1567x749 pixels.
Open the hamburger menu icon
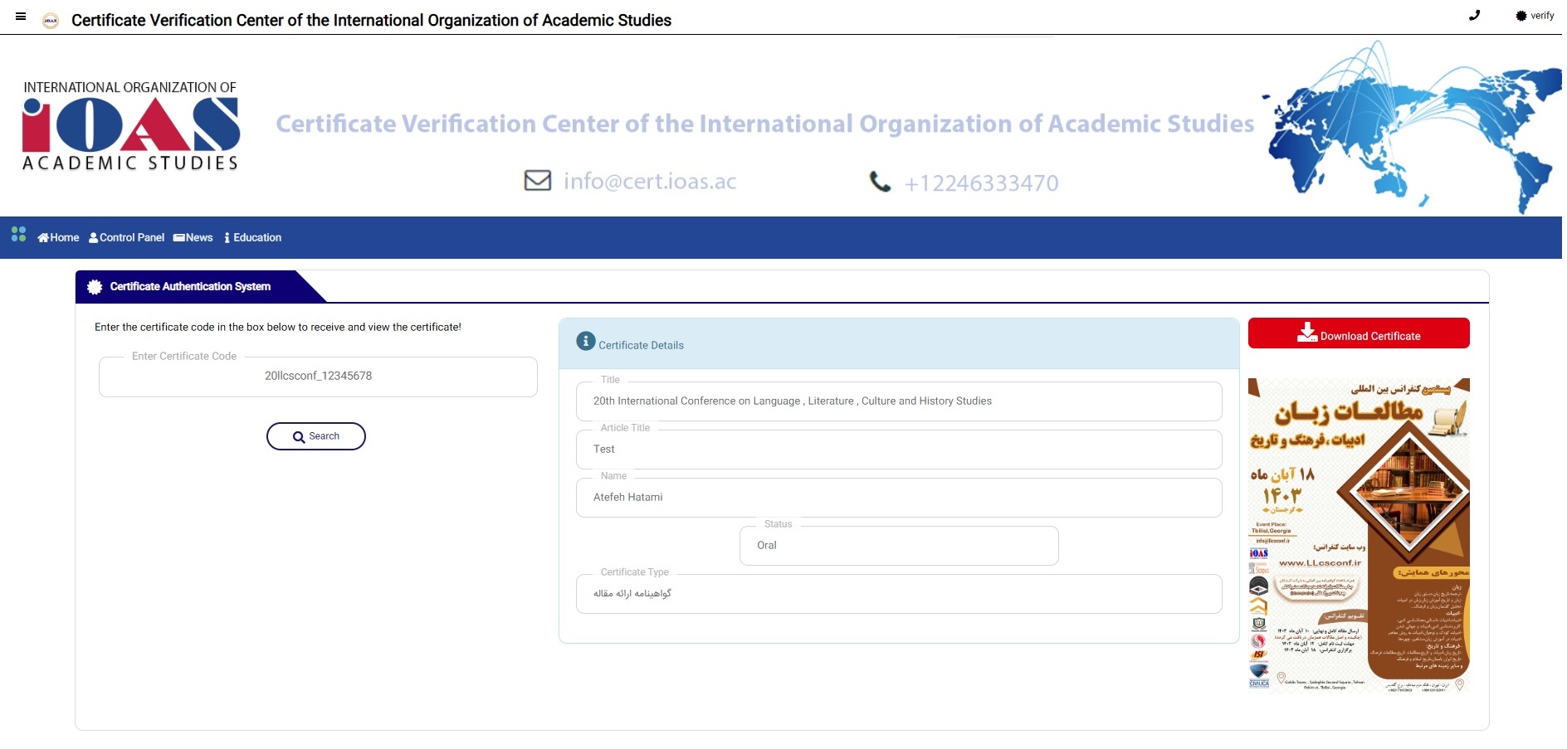21,16
